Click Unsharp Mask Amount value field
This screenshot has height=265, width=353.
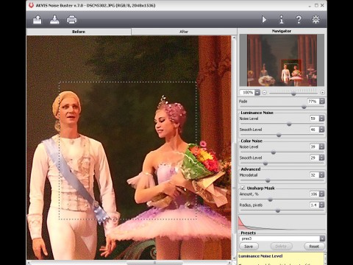click(314, 194)
